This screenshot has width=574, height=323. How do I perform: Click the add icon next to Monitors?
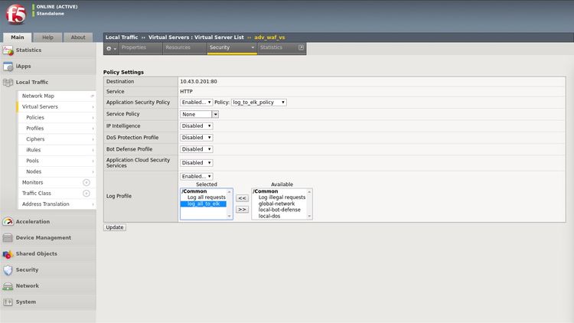click(86, 183)
